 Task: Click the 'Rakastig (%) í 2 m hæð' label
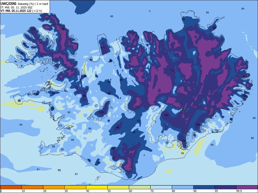click(33, 4)
